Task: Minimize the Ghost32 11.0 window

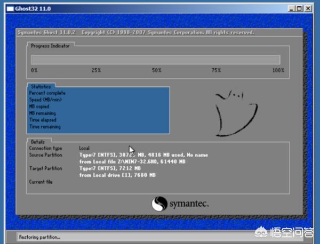Action: 291,9
